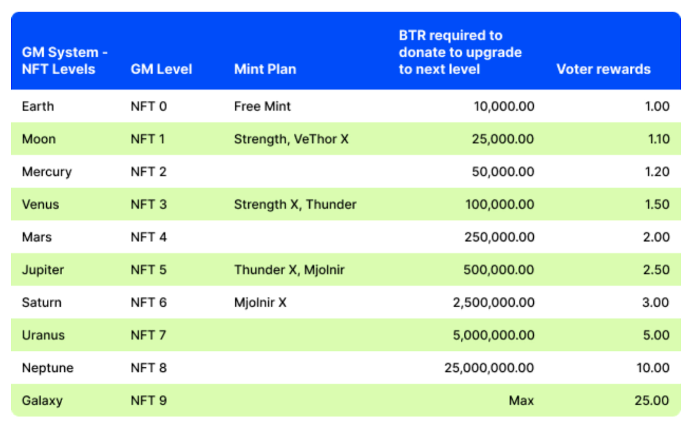This screenshot has width=692, height=426.
Task: Select the "Voter rewards" column header
Action: tap(603, 69)
